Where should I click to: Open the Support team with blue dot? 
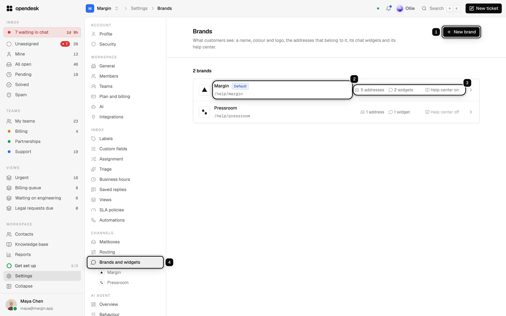[42, 152]
